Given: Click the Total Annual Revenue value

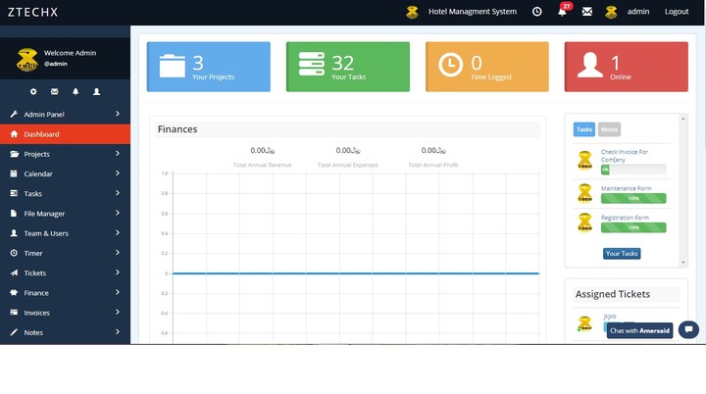Looking at the screenshot, I should point(263,150).
